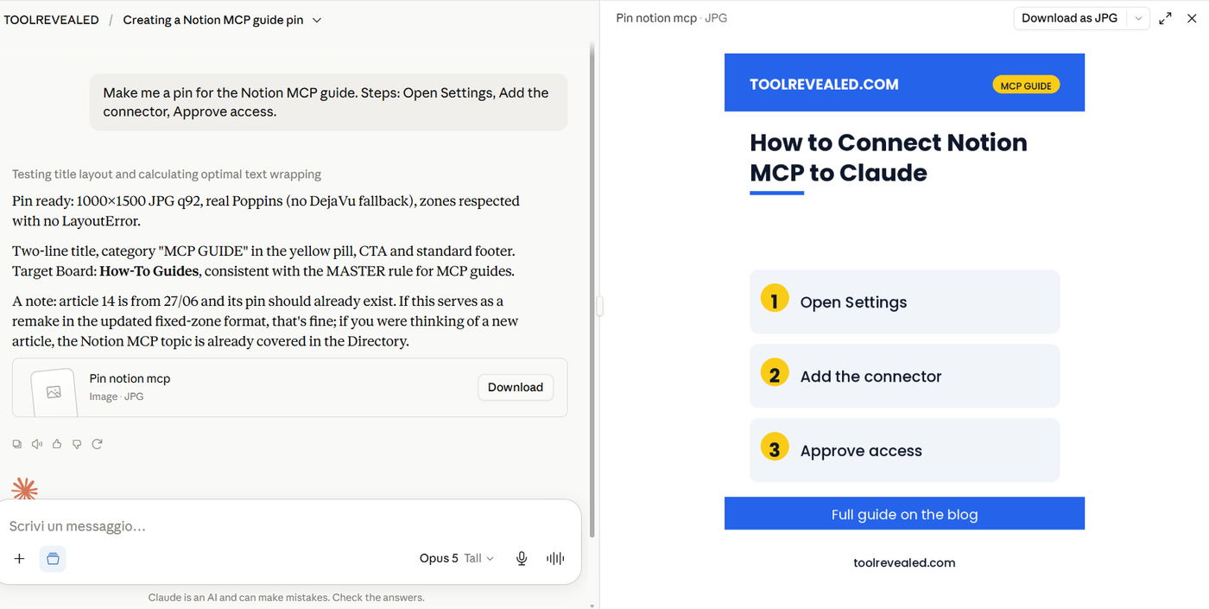
Task: Download the Pin notion mcp file
Action: [516, 388]
